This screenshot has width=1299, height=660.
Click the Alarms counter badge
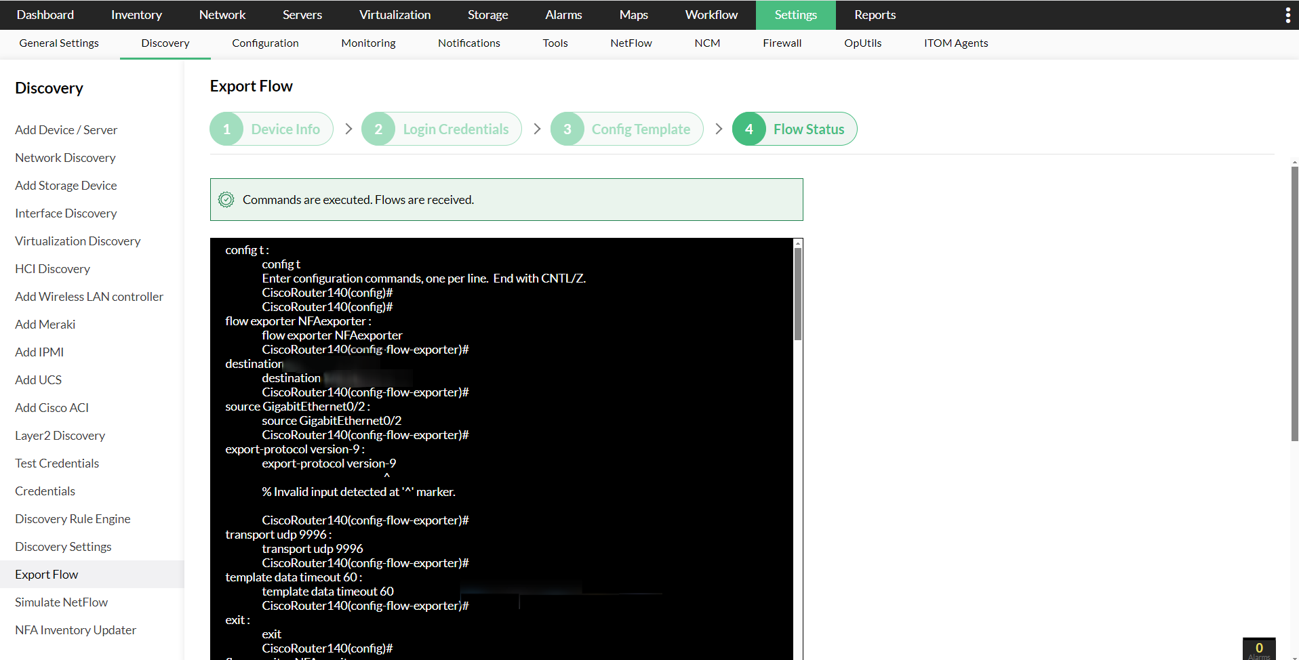[1258, 649]
